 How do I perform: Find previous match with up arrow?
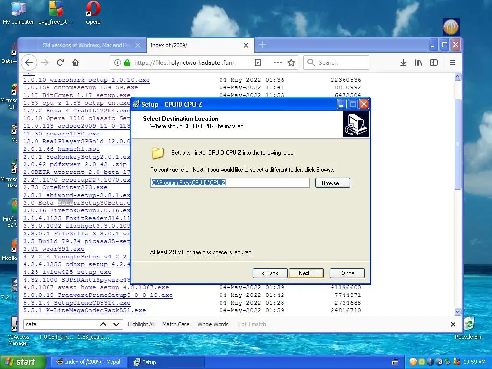click(103, 324)
